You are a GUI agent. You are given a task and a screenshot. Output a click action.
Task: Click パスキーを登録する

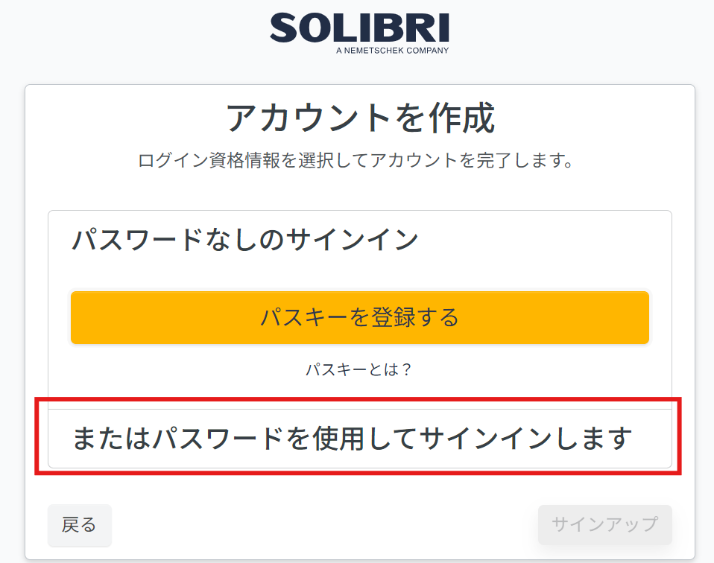coord(360,318)
